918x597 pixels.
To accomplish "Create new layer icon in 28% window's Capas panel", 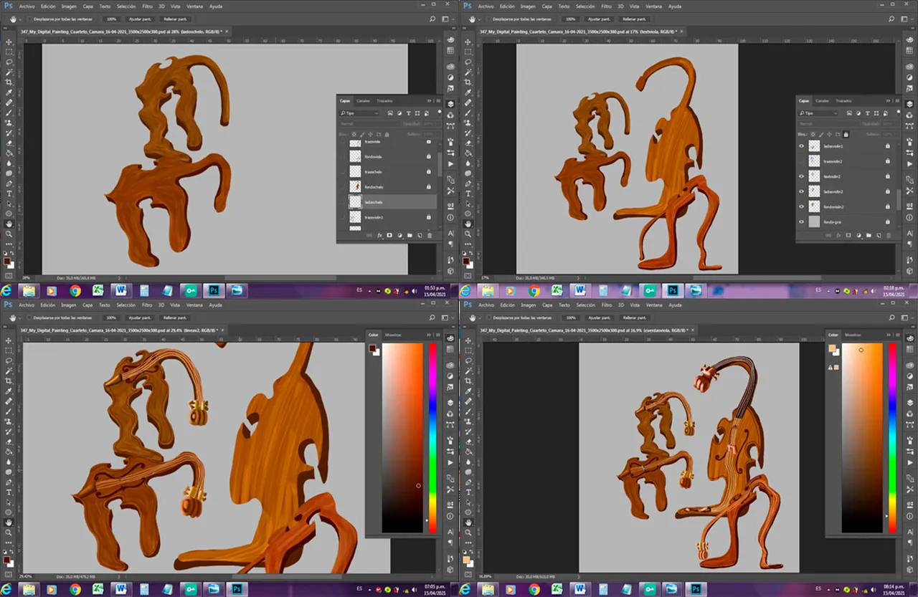I will (x=420, y=235).
